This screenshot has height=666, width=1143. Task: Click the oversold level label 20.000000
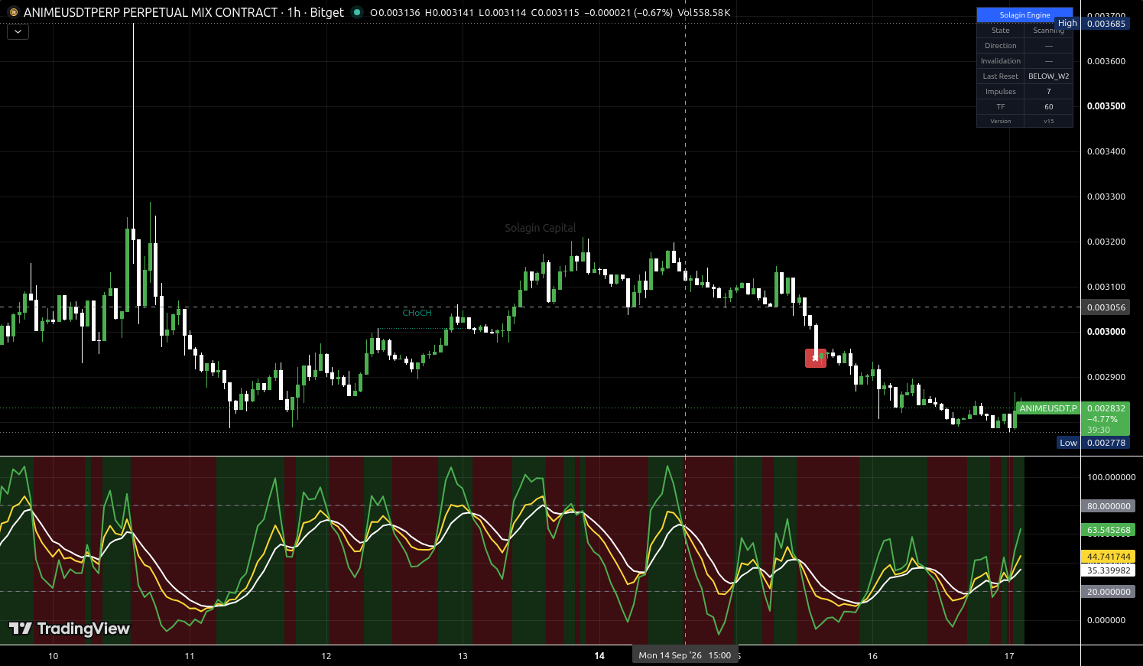click(1109, 592)
